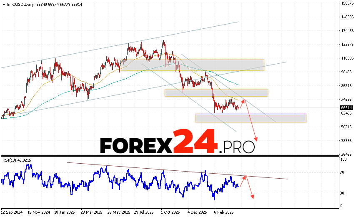Click the triangle icon beside BTCUSD title

3,4
